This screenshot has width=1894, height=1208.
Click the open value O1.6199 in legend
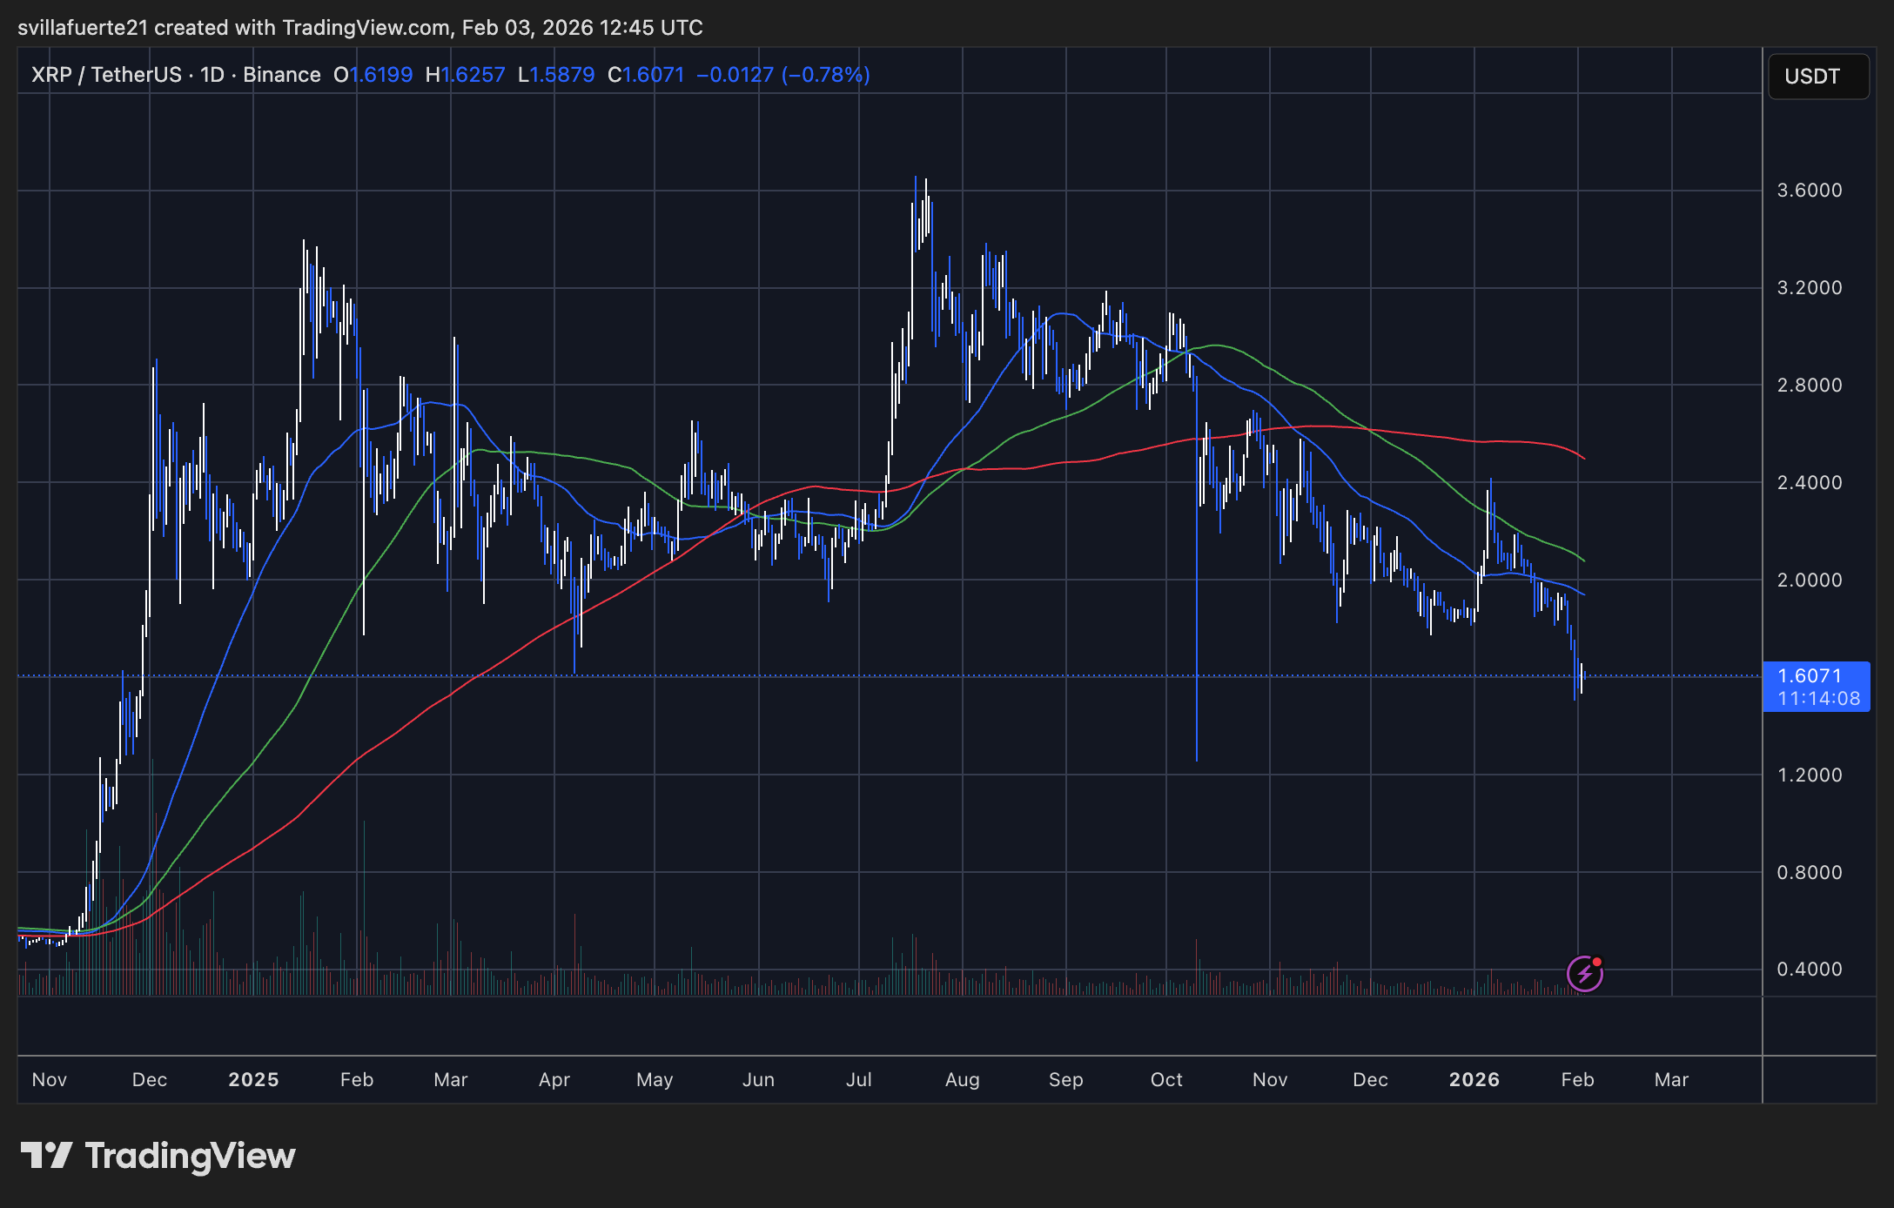point(373,75)
